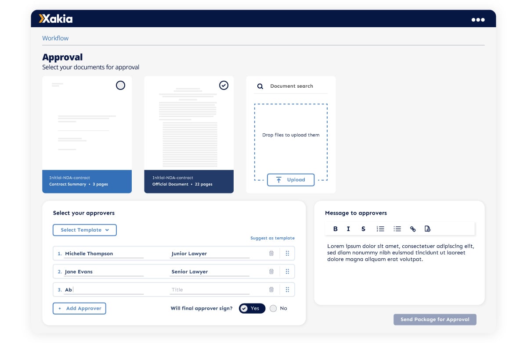Click the drag handle next to Jane Evans
Viewport: 527px width, 343px height.
pyautogui.click(x=288, y=271)
